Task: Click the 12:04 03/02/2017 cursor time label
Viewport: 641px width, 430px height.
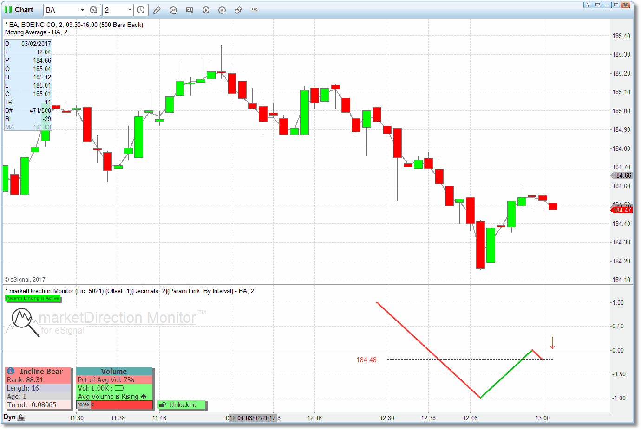Action: click(252, 418)
